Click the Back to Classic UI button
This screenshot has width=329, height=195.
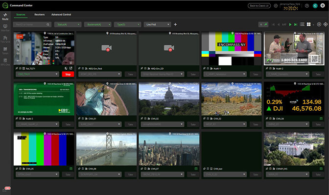coord(259,6)
